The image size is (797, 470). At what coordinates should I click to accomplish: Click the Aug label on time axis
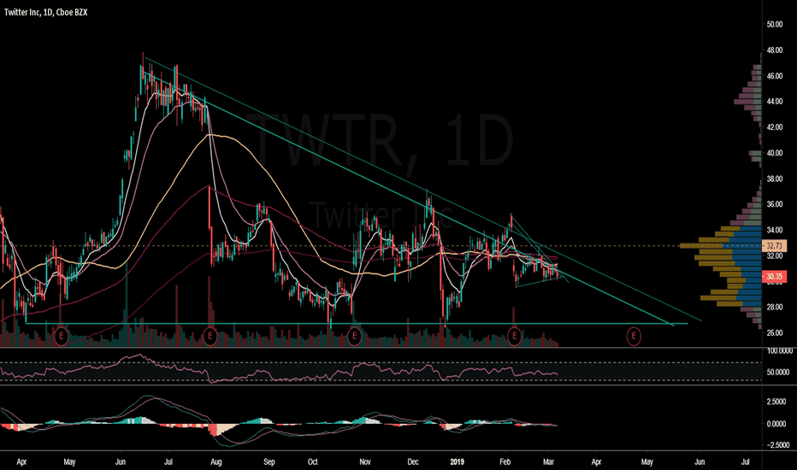pos(216,461)
